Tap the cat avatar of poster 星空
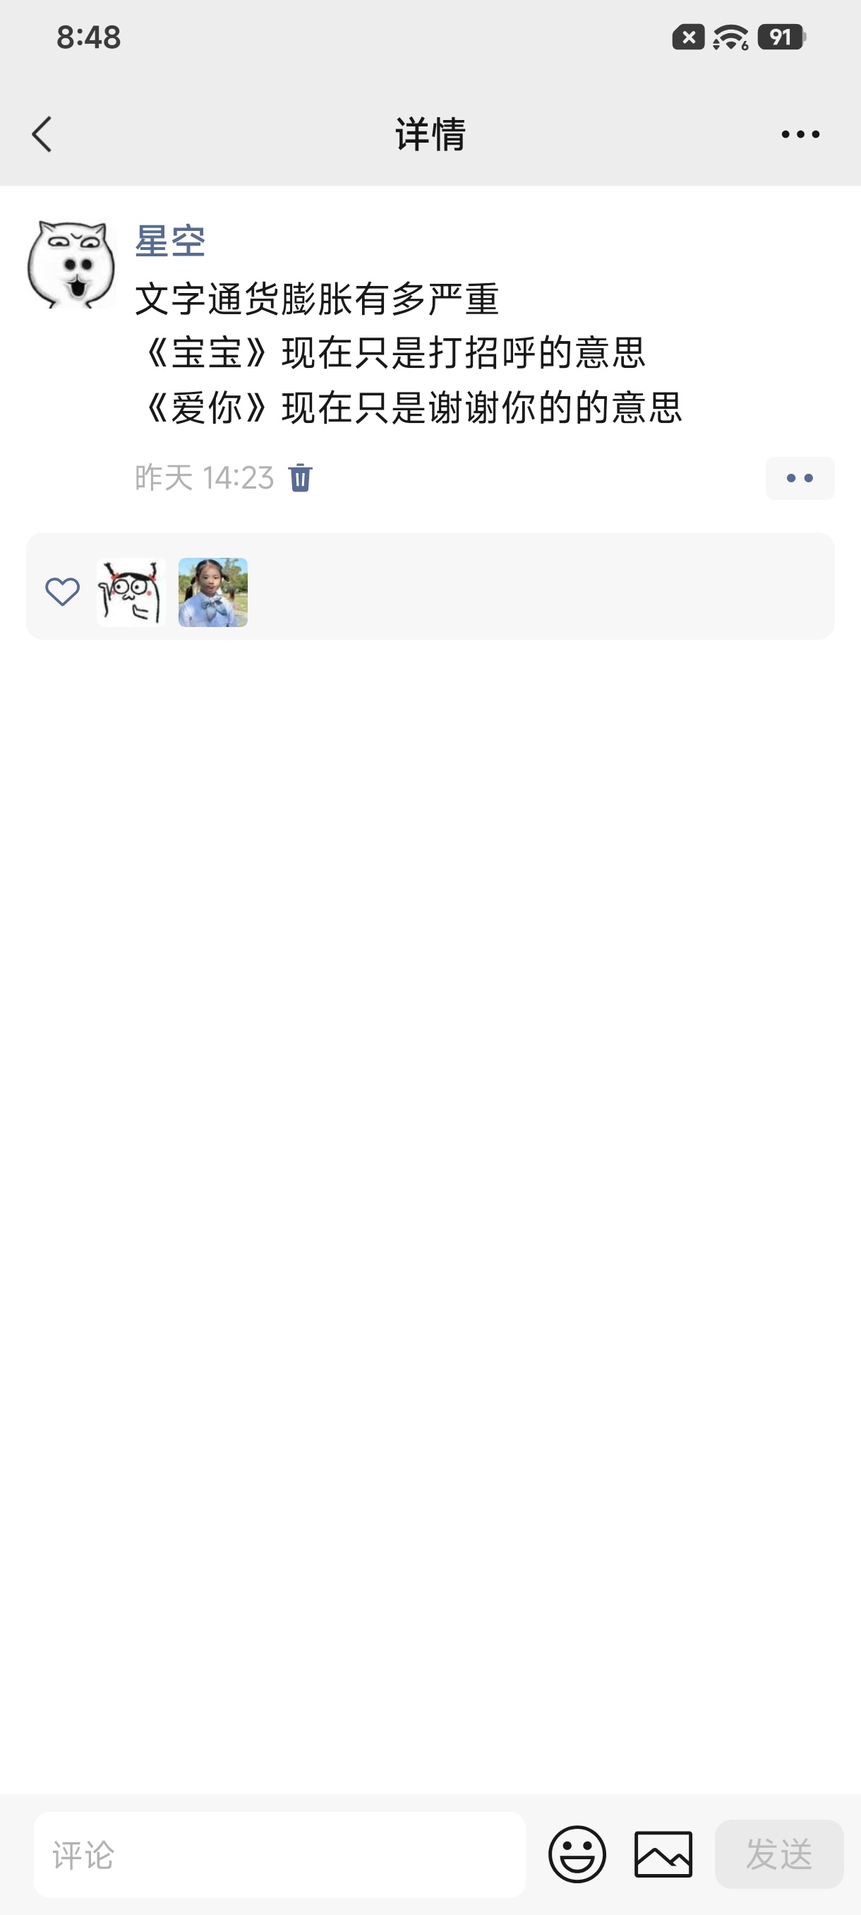Viewport: 861px width, 1915px height. pyautogui.click(x=72, y=264)
